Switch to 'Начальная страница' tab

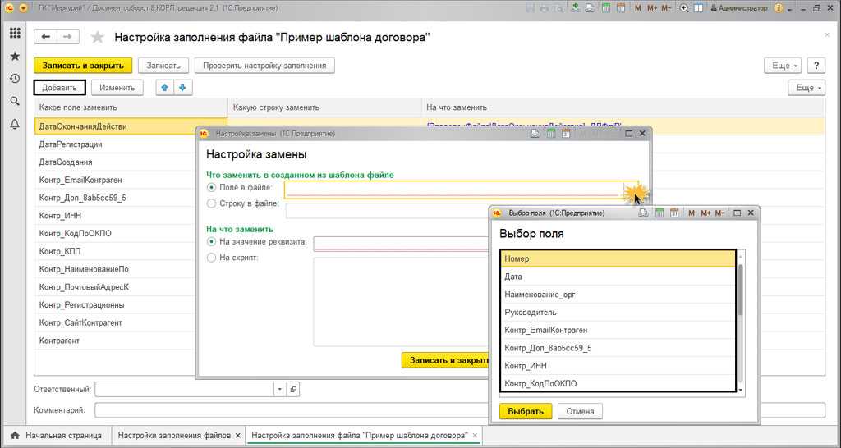click(56, 435)
